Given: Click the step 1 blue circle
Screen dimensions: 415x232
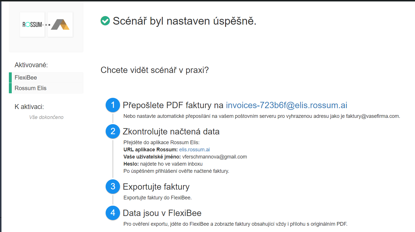Looking at the screenshot, I should click(113, 105).
